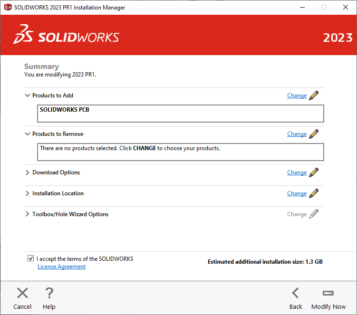Click the Summary heading
Viewport: 357px width, 315px height.
[x=42, y=67]
